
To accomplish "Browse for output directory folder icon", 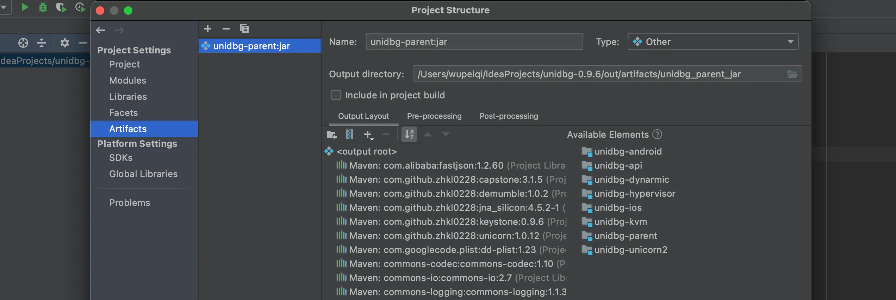I will tap(792, 74).
